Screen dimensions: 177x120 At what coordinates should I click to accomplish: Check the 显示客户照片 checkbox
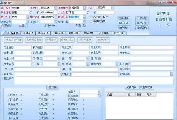91,17
